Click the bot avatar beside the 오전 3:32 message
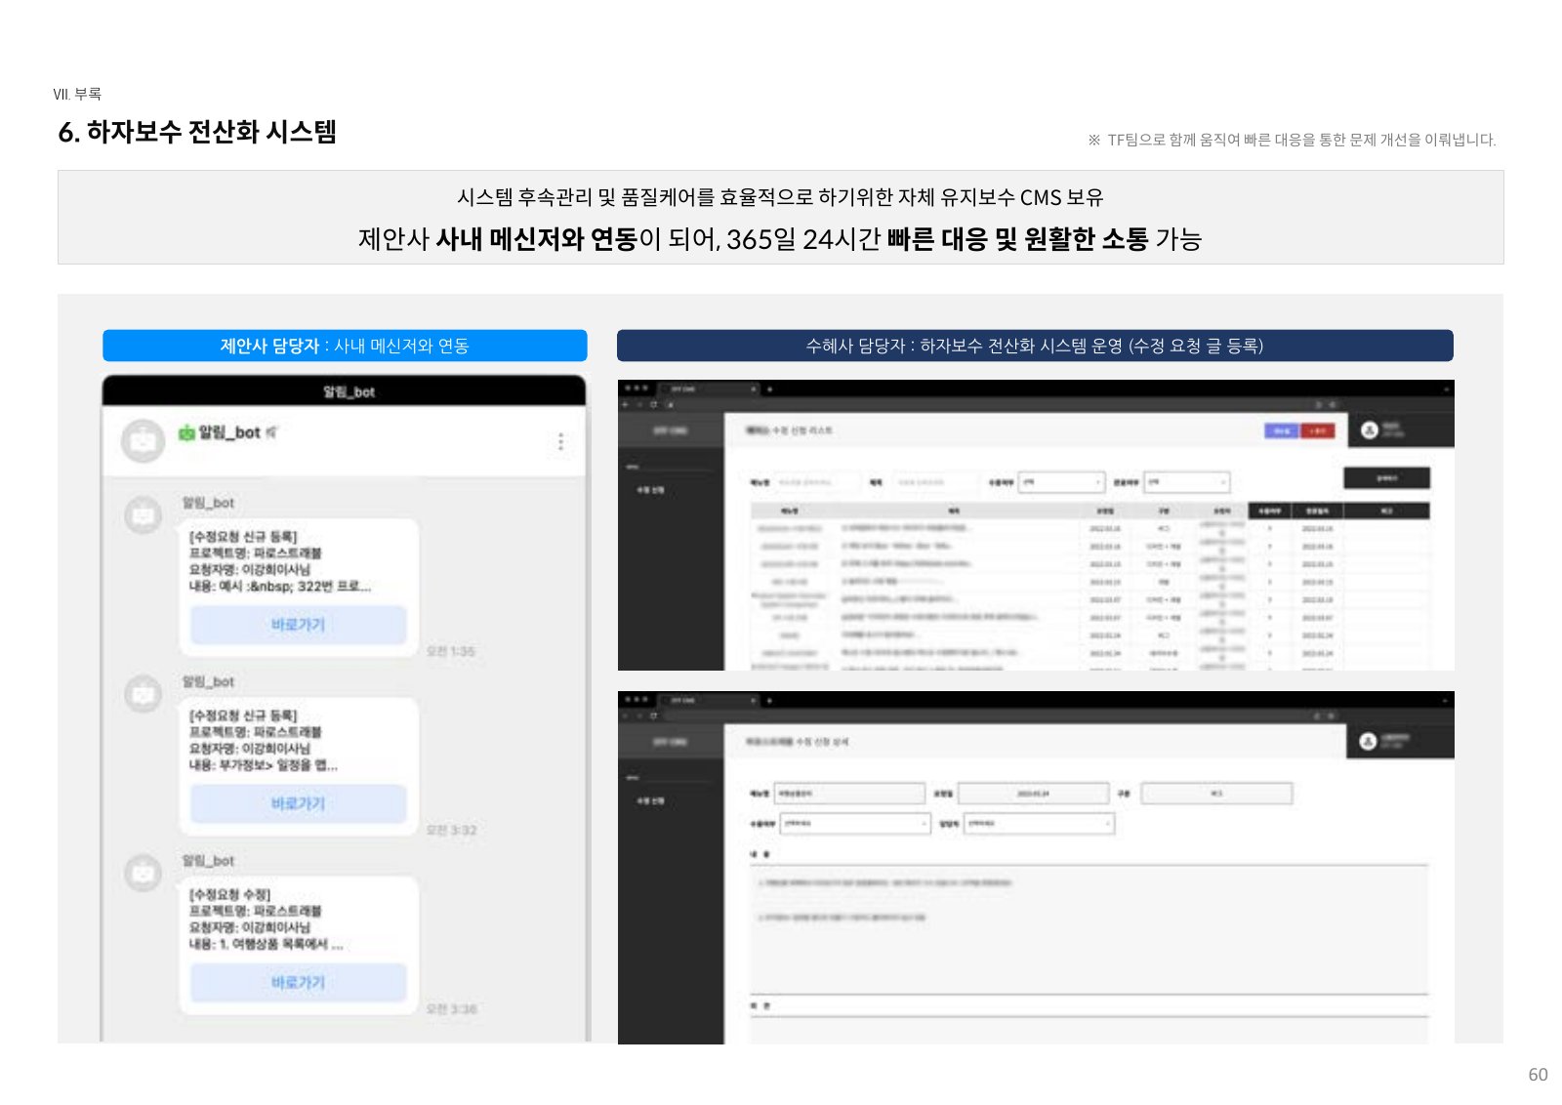Image resolution: width=1562 pixels, height=1105 pixels. pos(144,694)
